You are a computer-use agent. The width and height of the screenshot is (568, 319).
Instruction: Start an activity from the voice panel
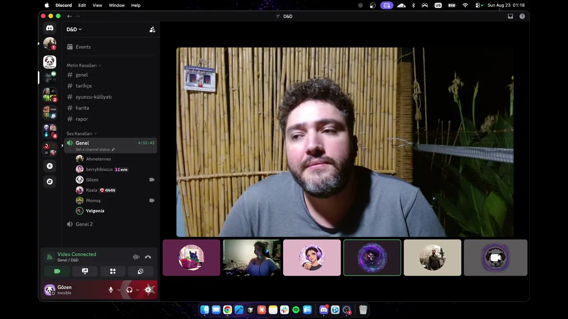pos(113,271)
